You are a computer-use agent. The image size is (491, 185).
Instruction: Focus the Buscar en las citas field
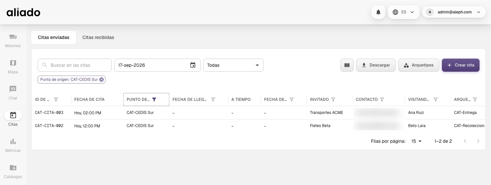point(75,65)
